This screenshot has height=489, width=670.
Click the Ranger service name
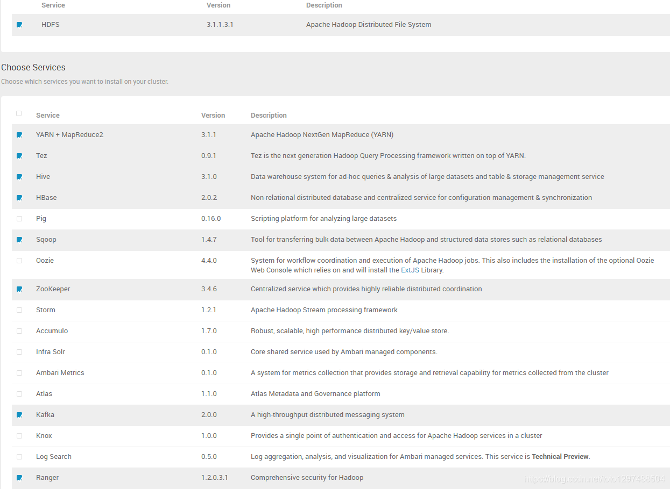[x=47, y=478]
